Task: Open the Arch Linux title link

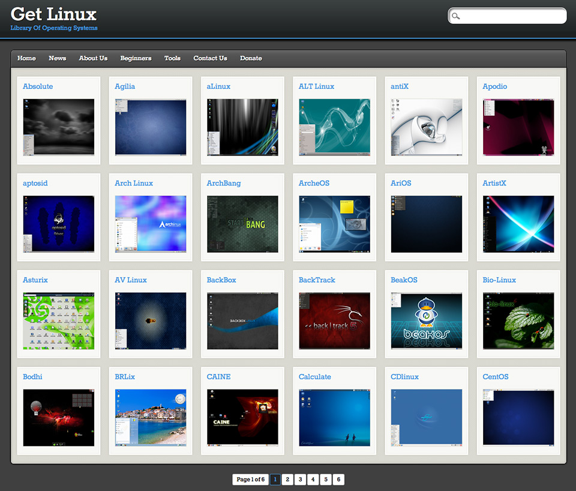Action: tap(134, 183)
